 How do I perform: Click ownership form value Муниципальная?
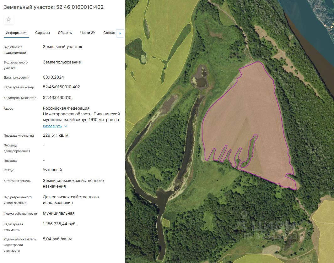pos(59,213)
